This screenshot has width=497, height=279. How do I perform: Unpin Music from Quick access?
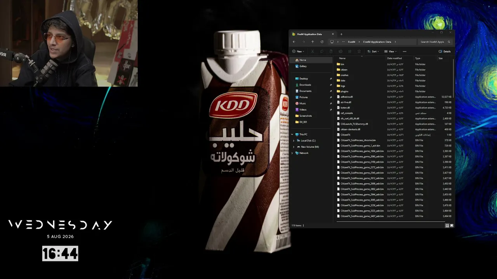point(331,103)
